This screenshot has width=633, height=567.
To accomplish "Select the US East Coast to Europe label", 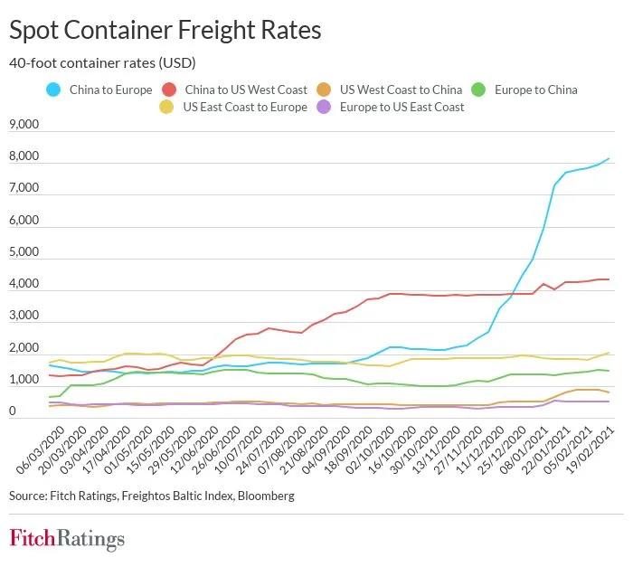I will tap(244, 107).
